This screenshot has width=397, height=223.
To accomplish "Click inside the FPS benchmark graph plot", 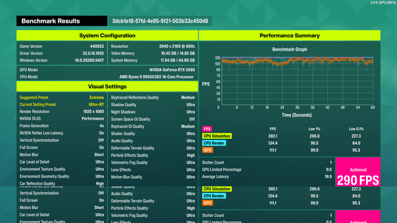I will (297, 81).
